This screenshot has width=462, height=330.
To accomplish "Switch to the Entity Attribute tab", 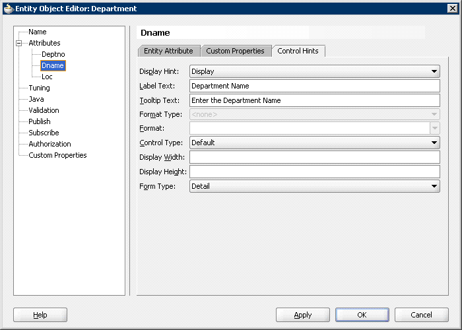I will (x=168, y=51).
